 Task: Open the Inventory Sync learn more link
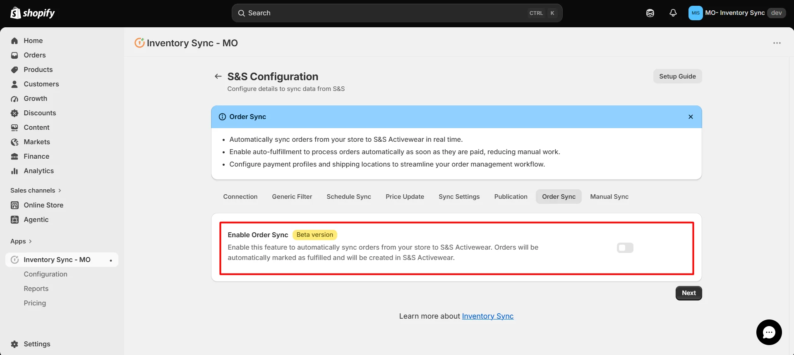point(487,316)
